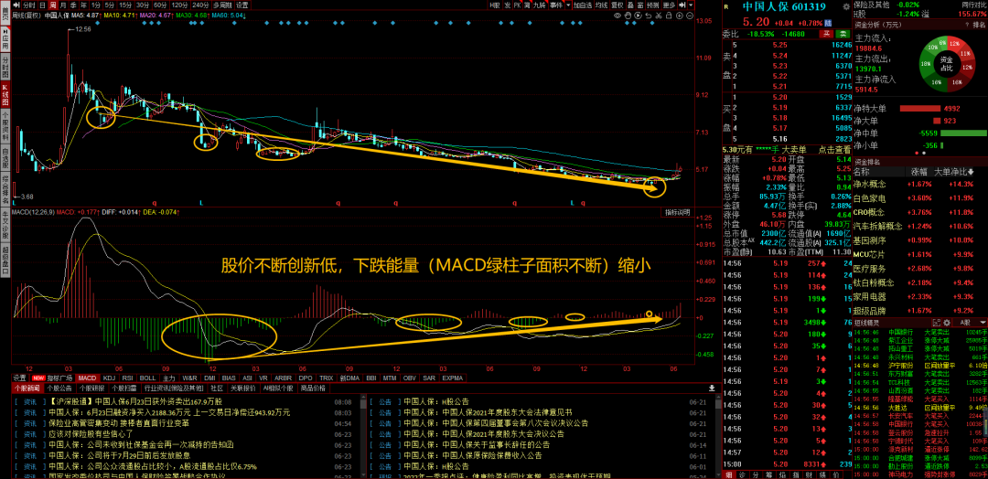The width and height of the screenshot is (988, 479).
Task: Select the 周 weekly period button
Action: (x=53, y=5)
